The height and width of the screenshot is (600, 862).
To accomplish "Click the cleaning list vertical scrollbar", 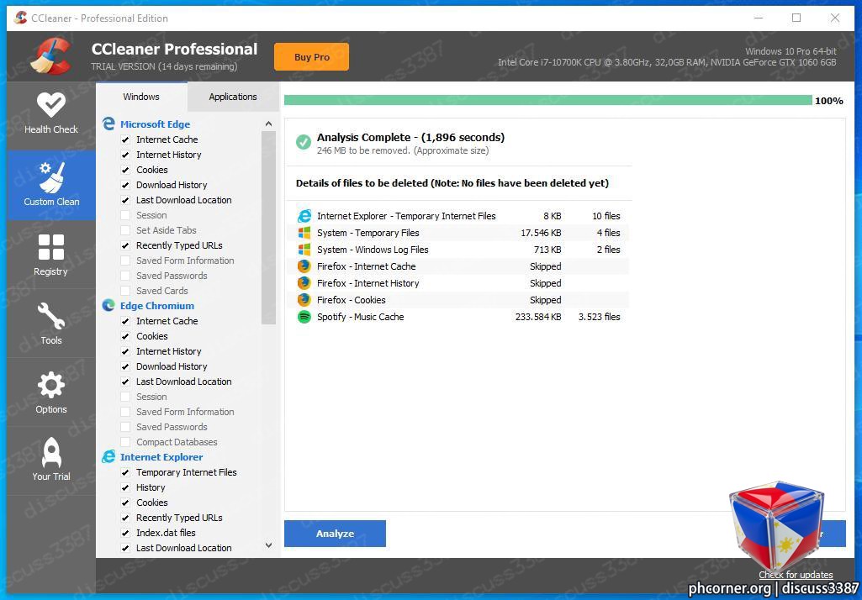I will 268,228.
